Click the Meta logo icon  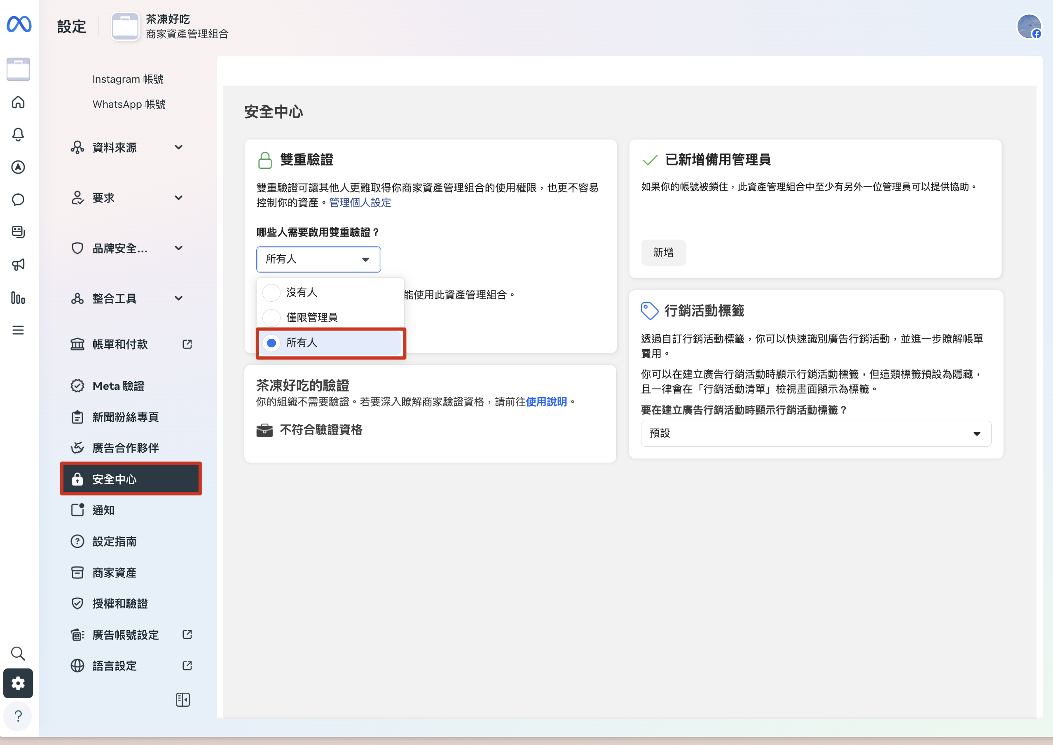tap(19, 24)
